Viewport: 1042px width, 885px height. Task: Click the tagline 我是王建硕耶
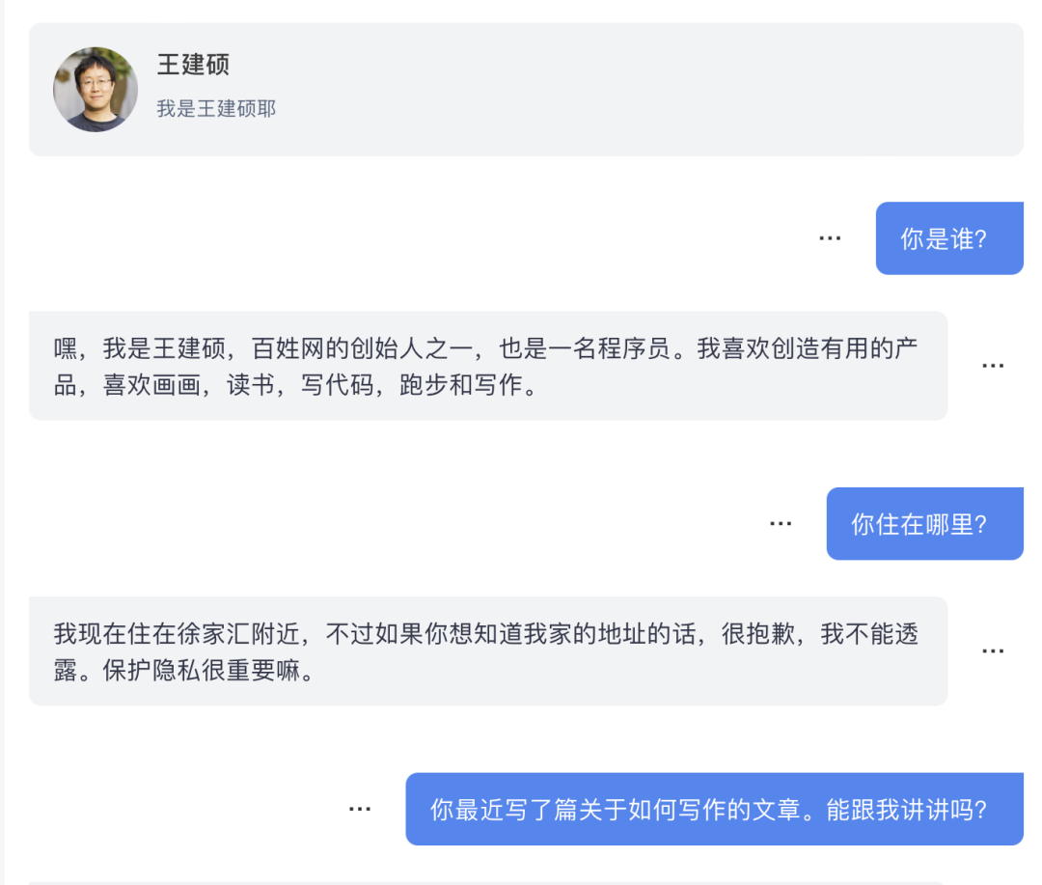217,108
